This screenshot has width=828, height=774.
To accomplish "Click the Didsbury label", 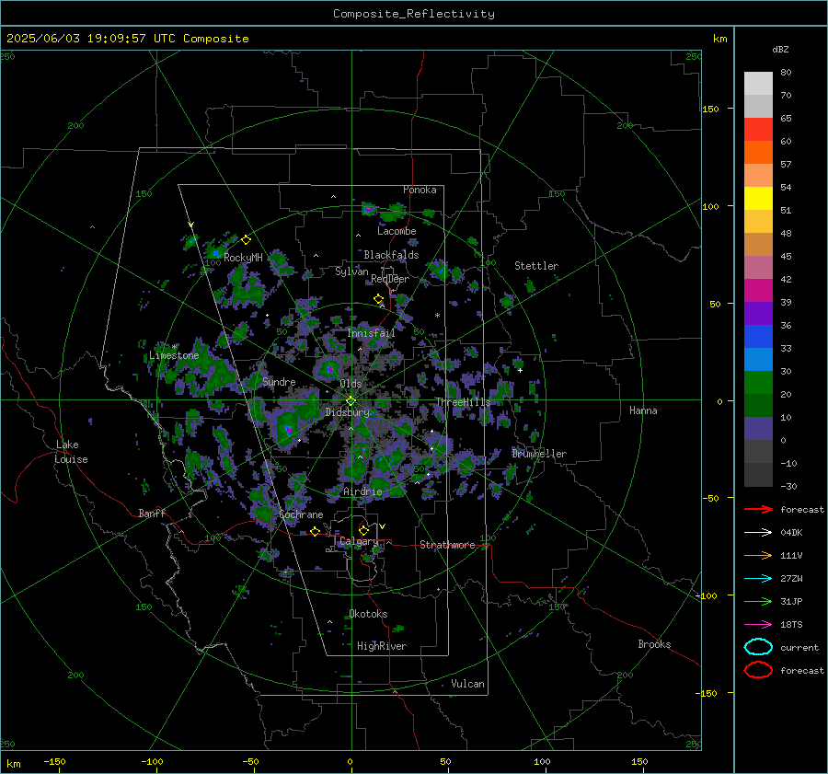I will click(x=347, y=412).
